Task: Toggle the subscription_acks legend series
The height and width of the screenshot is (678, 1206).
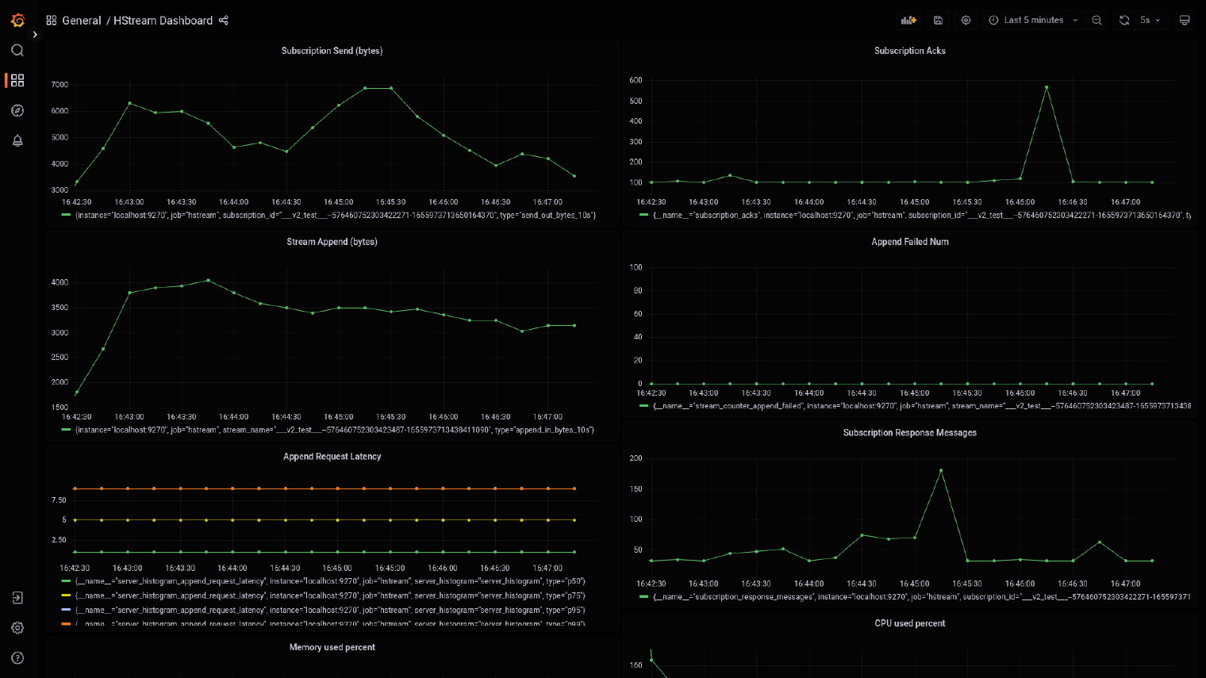Action: 922,215
